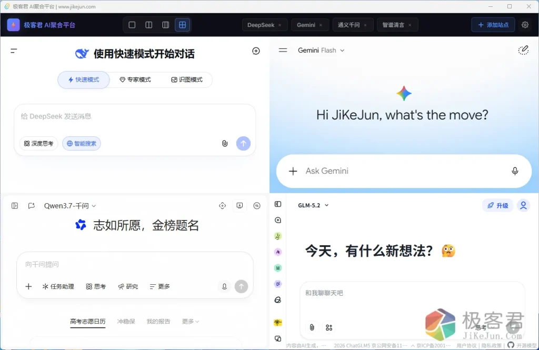The width and height of the screenshot is (539, 350).
Task: Open Gemini hamburger menu
Action: [x=283, y=50]
